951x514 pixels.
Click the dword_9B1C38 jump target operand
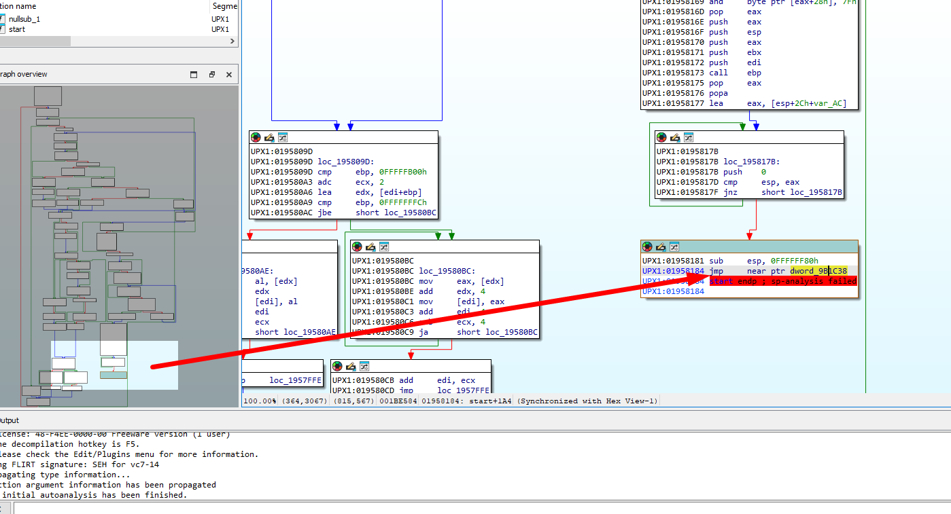pos(818,271)
